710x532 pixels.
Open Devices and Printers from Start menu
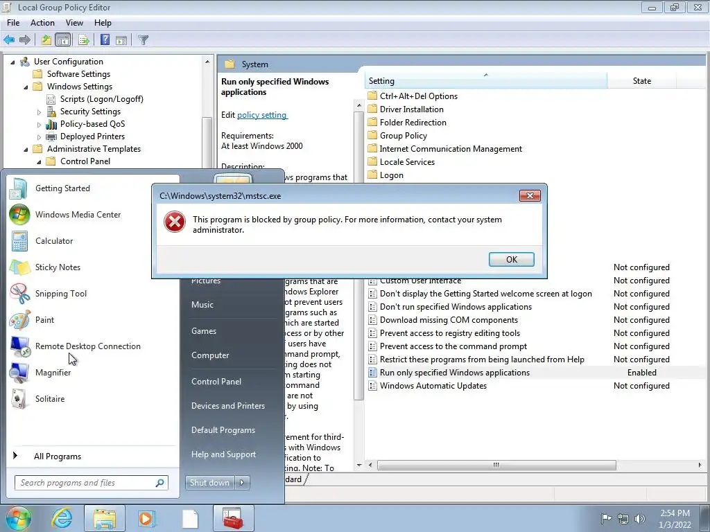pos(227,406)
